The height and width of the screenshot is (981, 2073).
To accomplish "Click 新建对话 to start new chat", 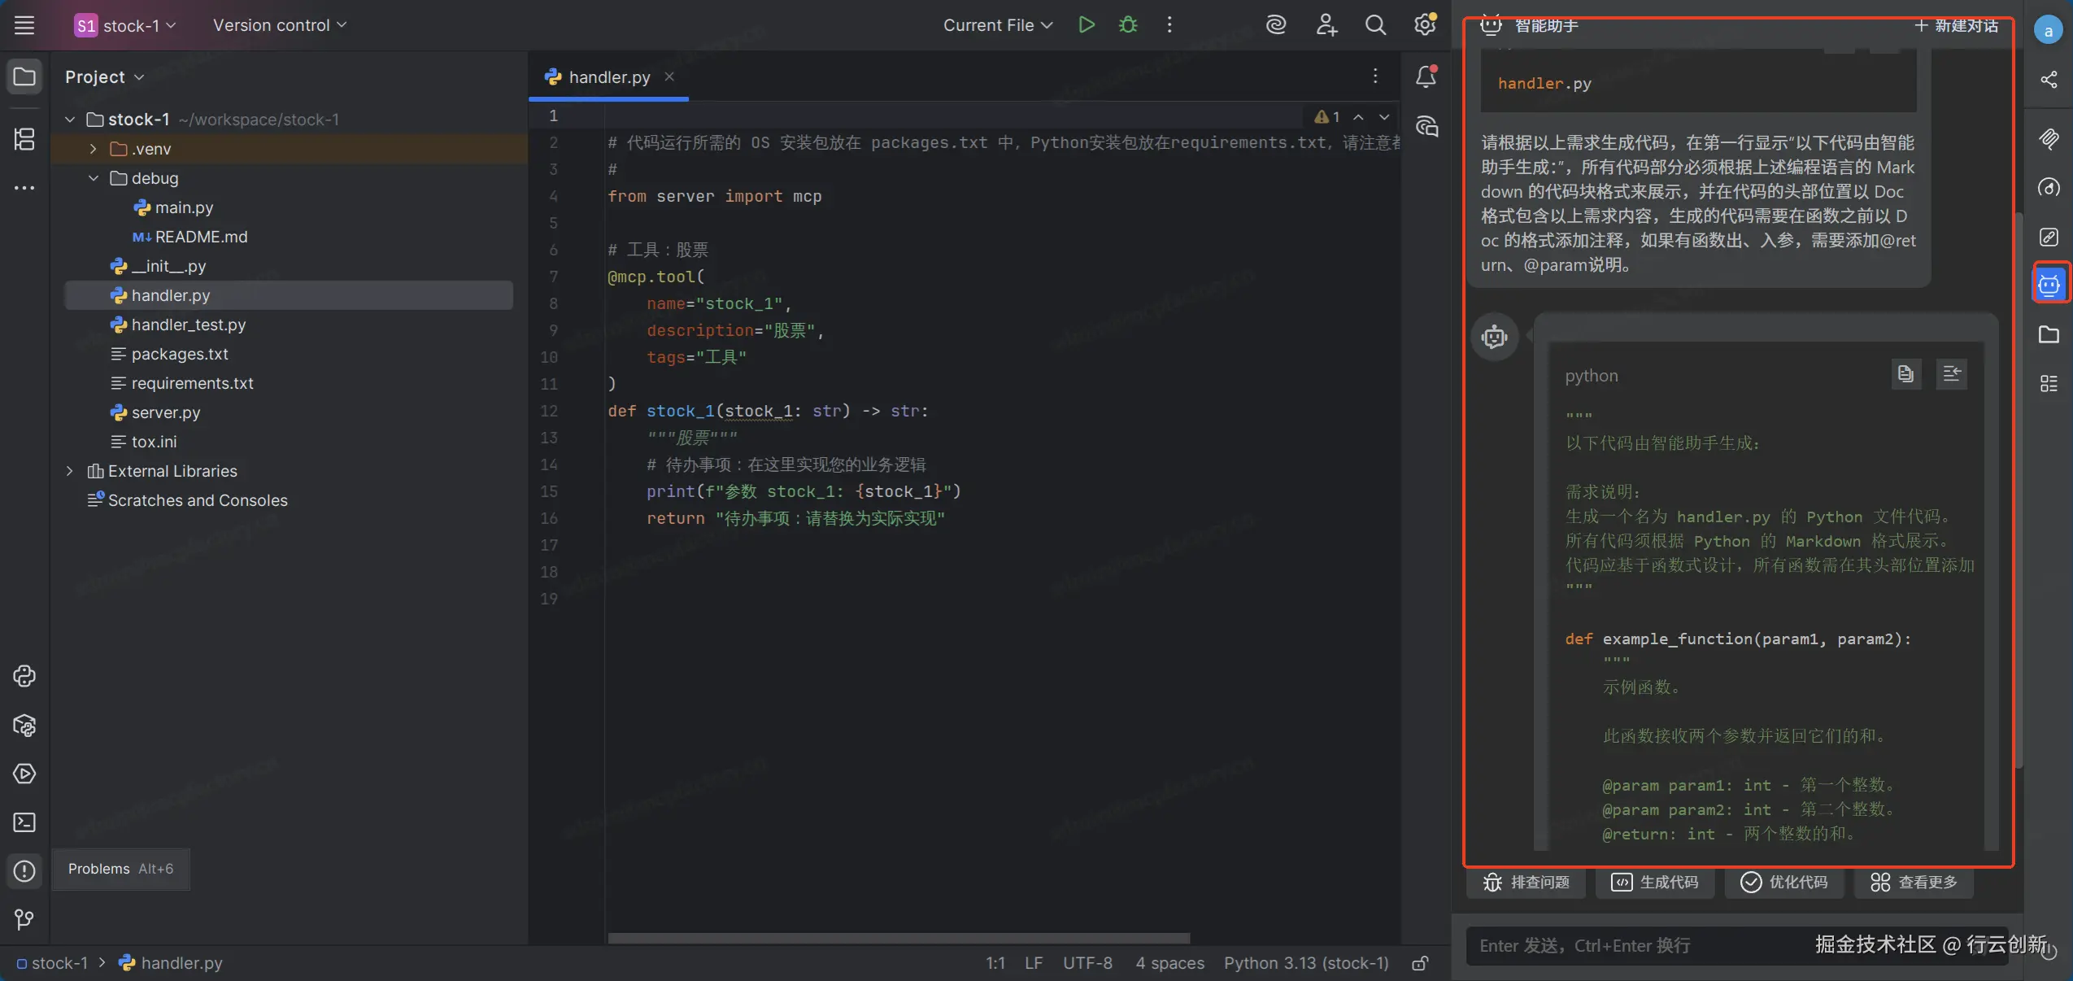I will (1955, 25).
